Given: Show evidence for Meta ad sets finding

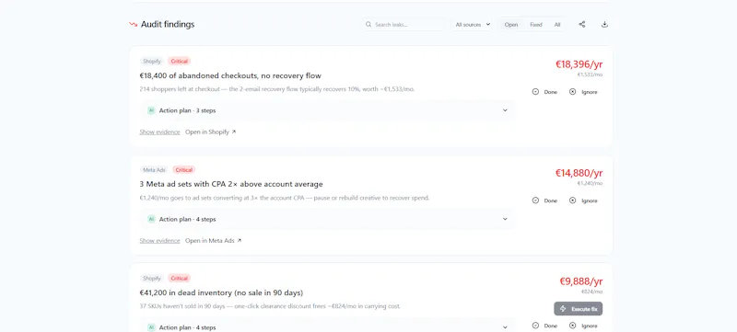Looking at the screenshot, I should pyautogui.click(x=159, y=241).
